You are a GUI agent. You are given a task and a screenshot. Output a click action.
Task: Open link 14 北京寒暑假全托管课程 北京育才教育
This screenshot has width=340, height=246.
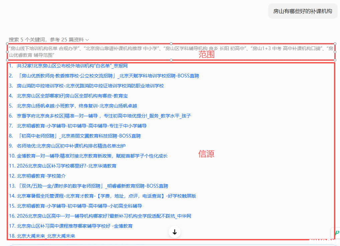coord(107,196)
